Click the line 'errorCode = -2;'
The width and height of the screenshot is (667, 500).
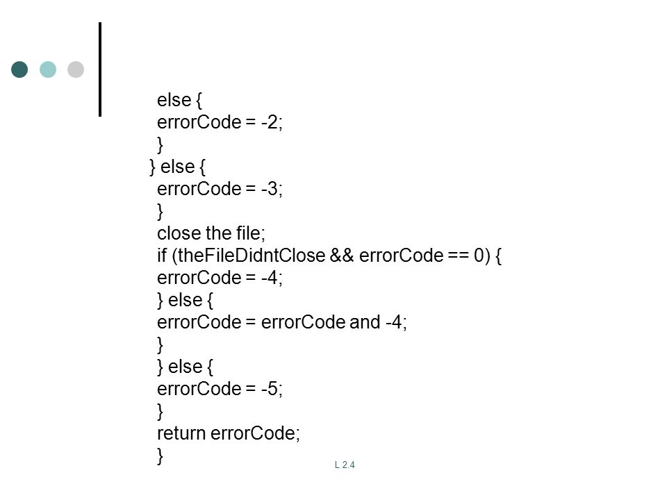[220, 122]
